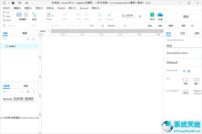Screen dimensions: 202x134
Task: Open the 视图(V) menu
Action: (28, 8)
